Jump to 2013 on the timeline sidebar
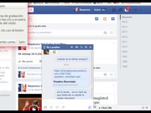Image resolution: width=151 pixels, height=113 pixels. point(125,32)
